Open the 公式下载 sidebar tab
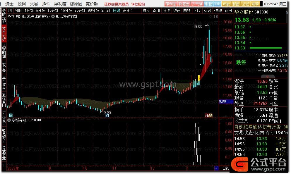 click(4, 153)
